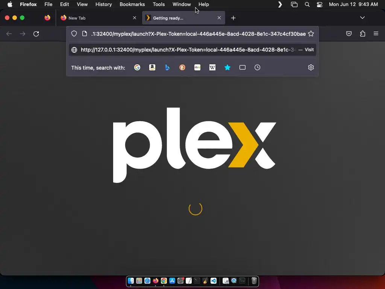385x289 pixels.
Task: Search with eBay this time
Action: 197,67
